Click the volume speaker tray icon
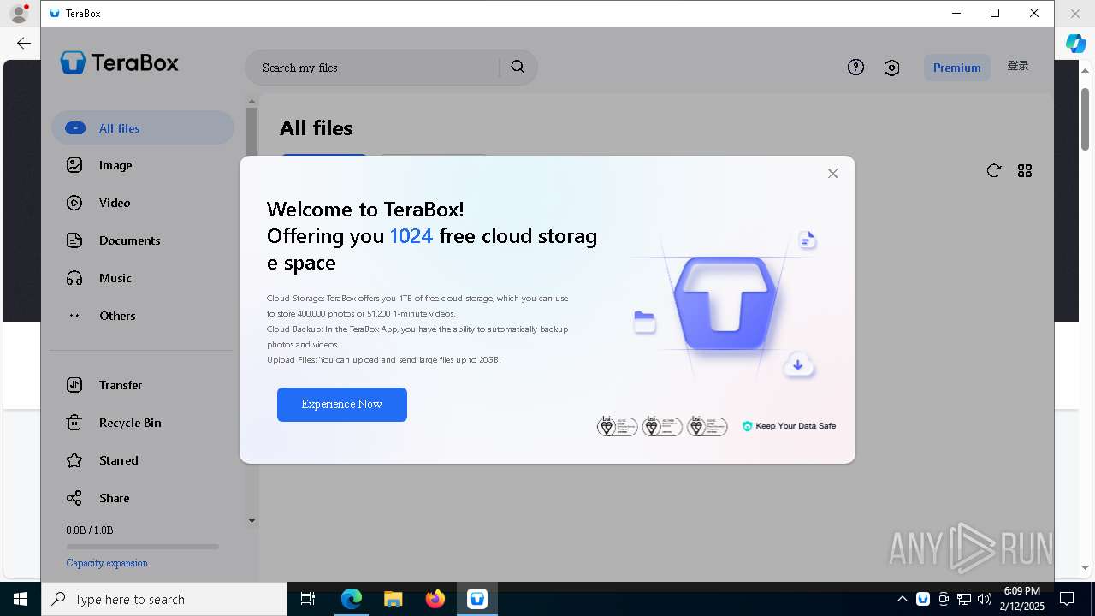Image resolution: width=1095 pixels, height=616 pixels. [x=985, y=599]
